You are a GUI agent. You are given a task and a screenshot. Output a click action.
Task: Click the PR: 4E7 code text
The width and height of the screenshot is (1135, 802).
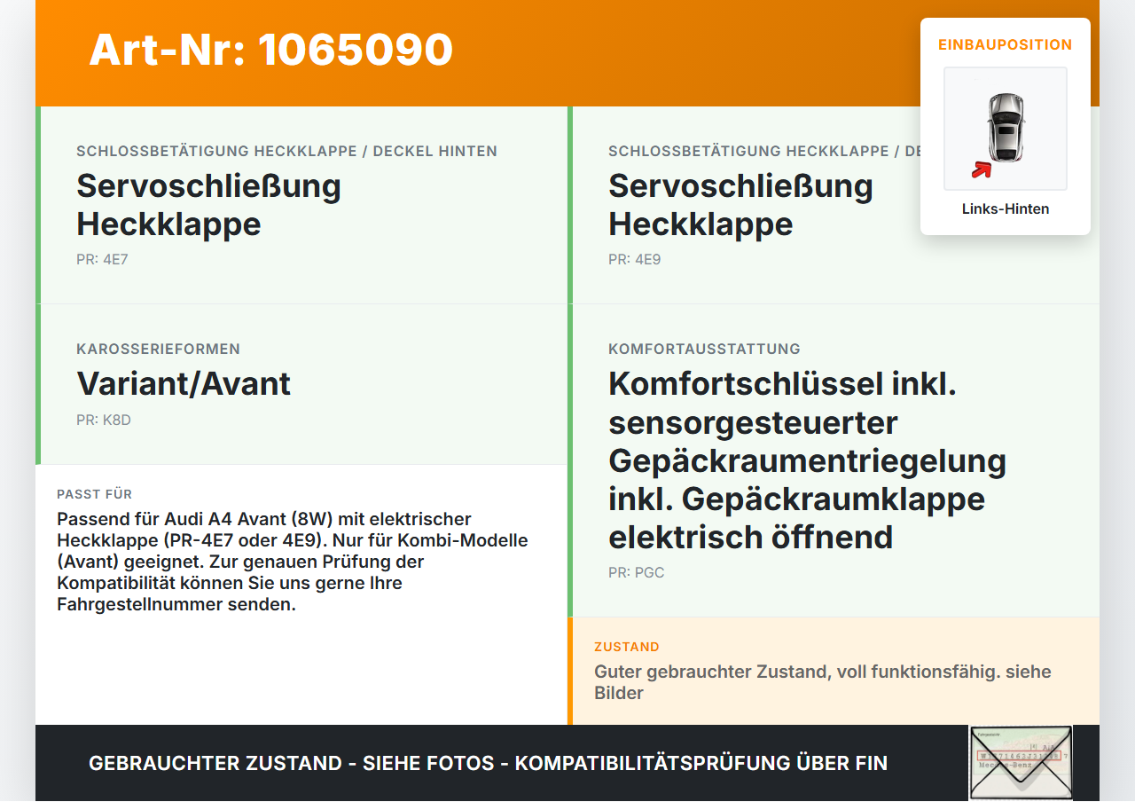point(102,260)
